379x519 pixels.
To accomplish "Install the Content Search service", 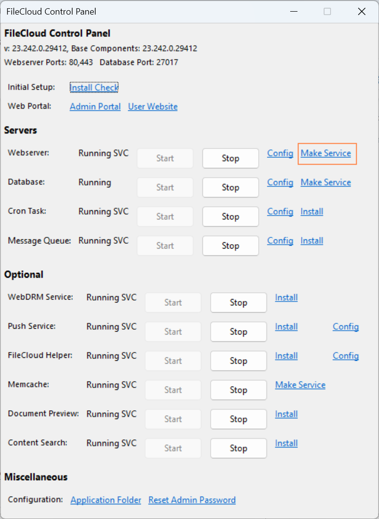I will [286, 443].
